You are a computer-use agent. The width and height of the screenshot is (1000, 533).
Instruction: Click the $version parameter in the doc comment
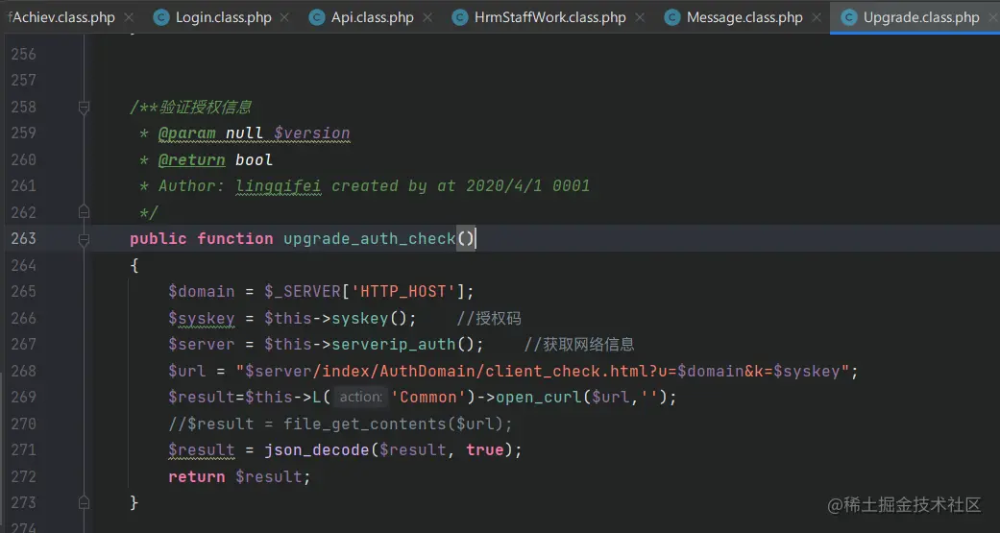tap(312, 133)
